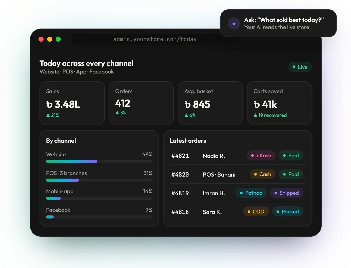351x268 pixels.
Task: Open order number #4819
Action: [x=180, y=193]
